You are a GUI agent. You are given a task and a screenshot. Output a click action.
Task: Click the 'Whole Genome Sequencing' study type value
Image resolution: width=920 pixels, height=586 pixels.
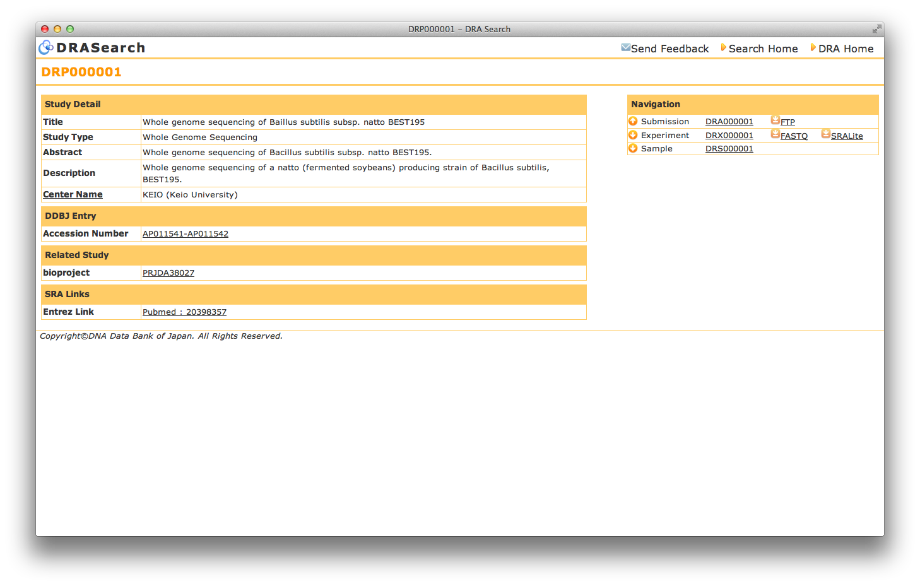coord(200,137)
